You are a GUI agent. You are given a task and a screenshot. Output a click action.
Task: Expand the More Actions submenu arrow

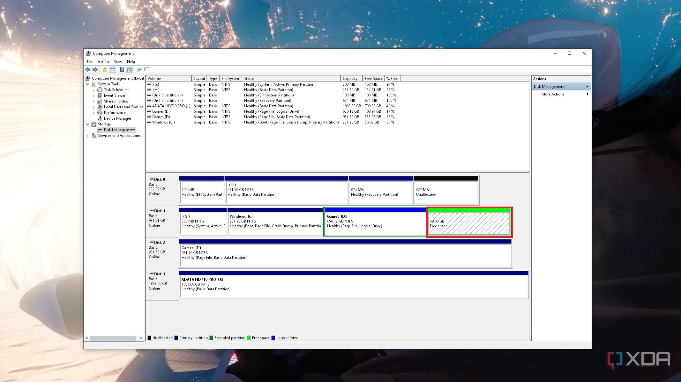pos(587,94)
